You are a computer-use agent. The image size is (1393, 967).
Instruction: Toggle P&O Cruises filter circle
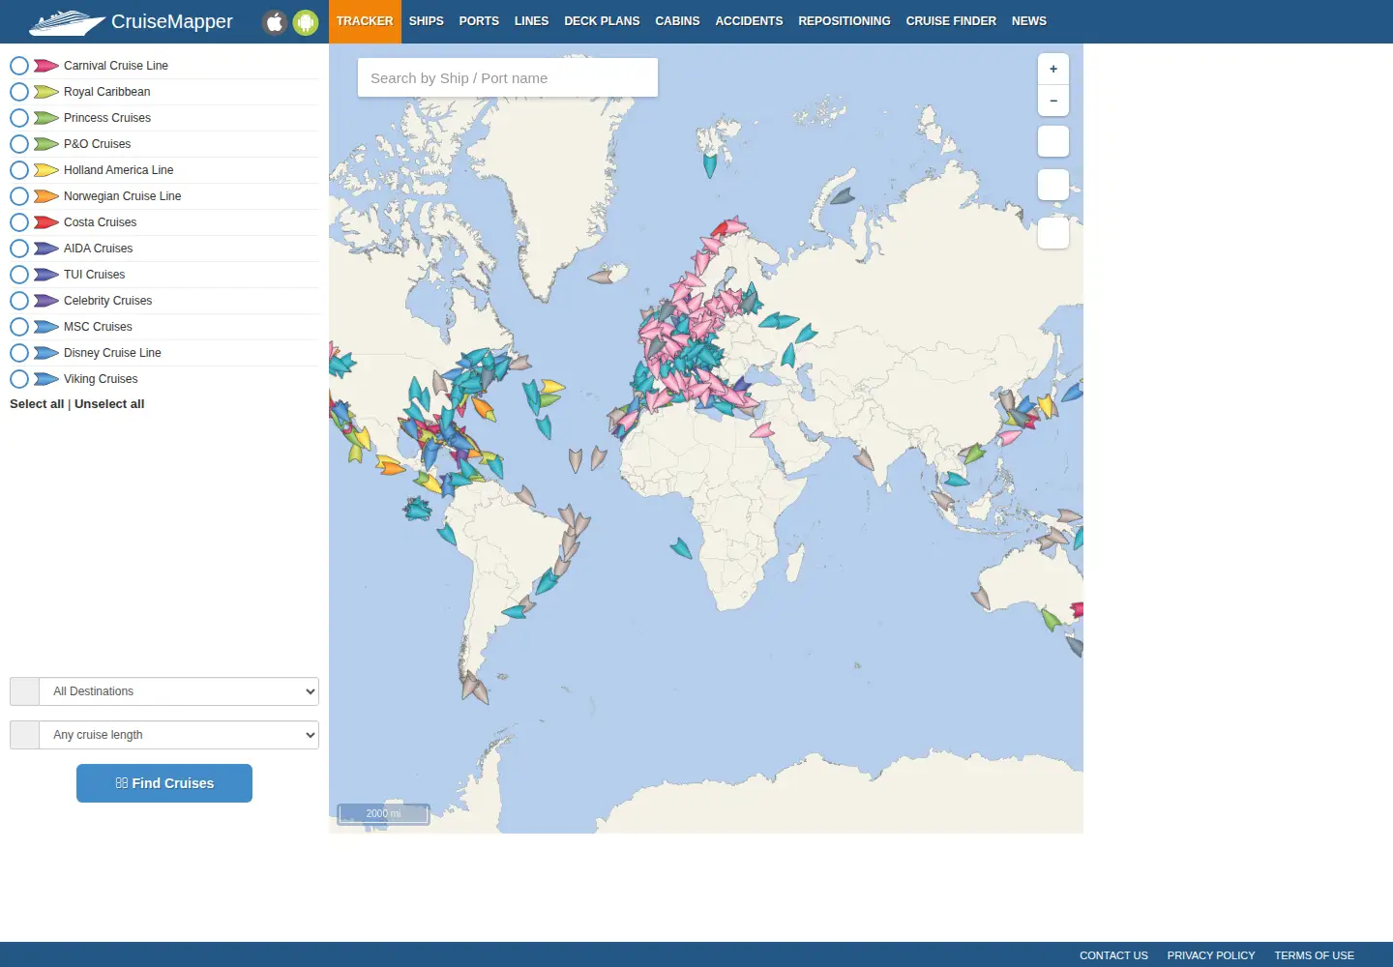19,144
